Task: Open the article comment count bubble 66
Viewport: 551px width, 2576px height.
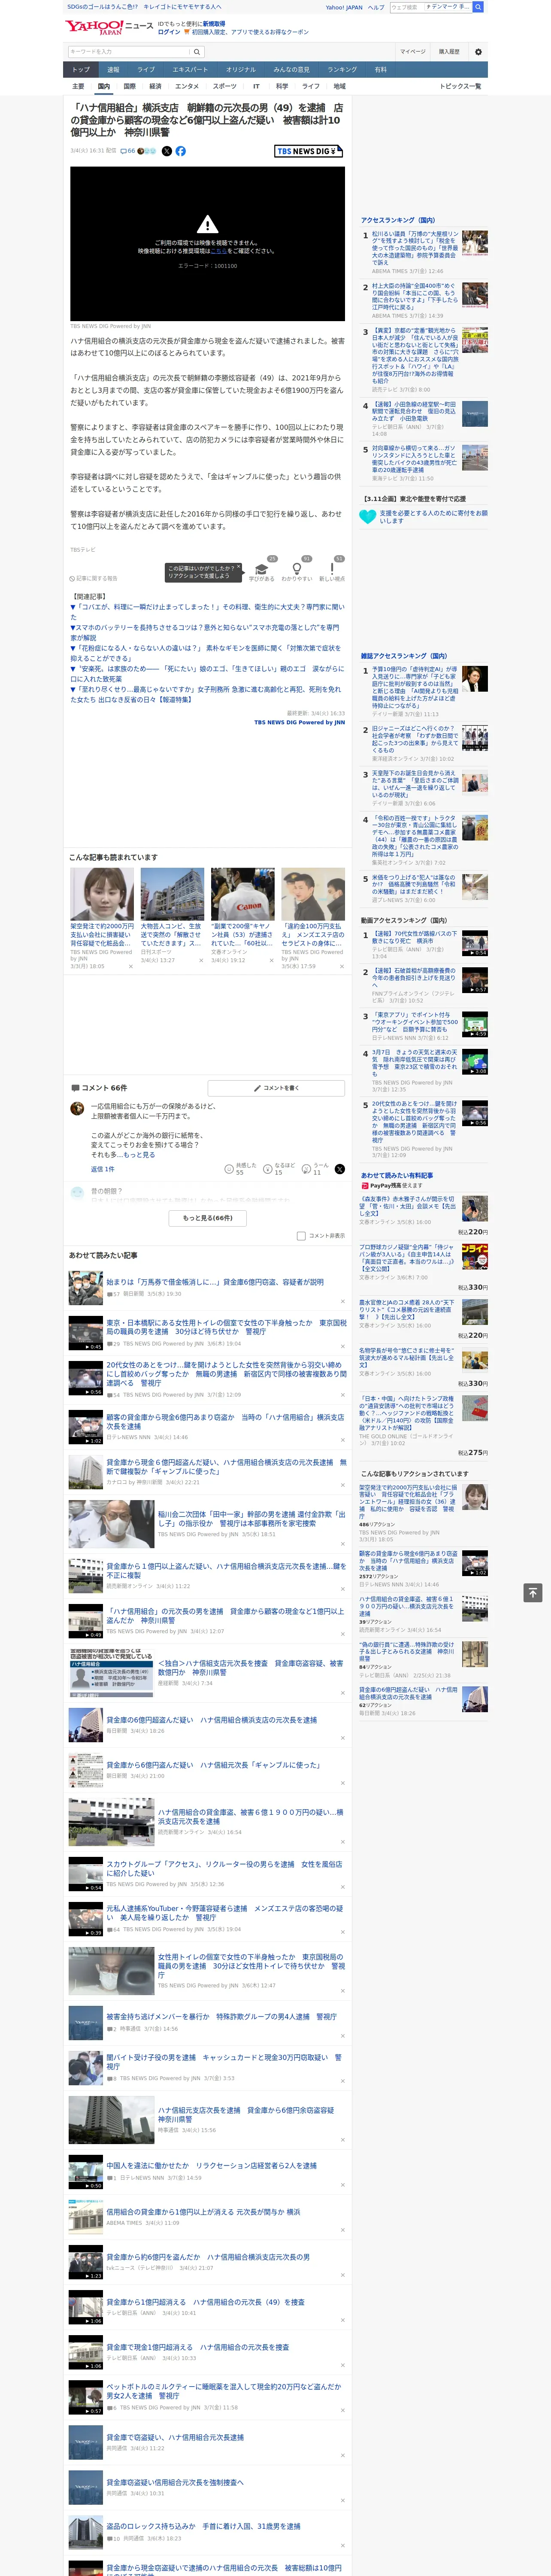Action: (x=127, y=151)
